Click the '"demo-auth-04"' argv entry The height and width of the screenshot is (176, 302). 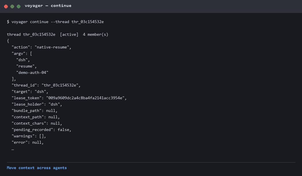pos(32,73)
